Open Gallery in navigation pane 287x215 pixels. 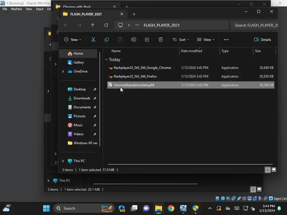pos(78,62)
